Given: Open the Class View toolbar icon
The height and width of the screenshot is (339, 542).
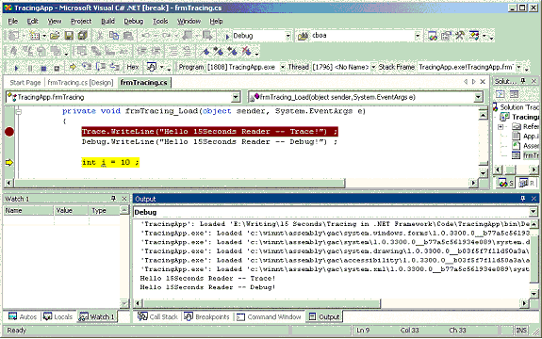Looking at the screenshot, I should (474, 36).
